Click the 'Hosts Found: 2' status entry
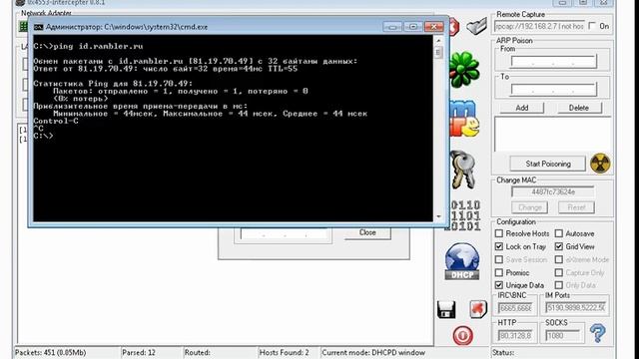639x359 pixels. pyautogui.click(x=284, y=352)
